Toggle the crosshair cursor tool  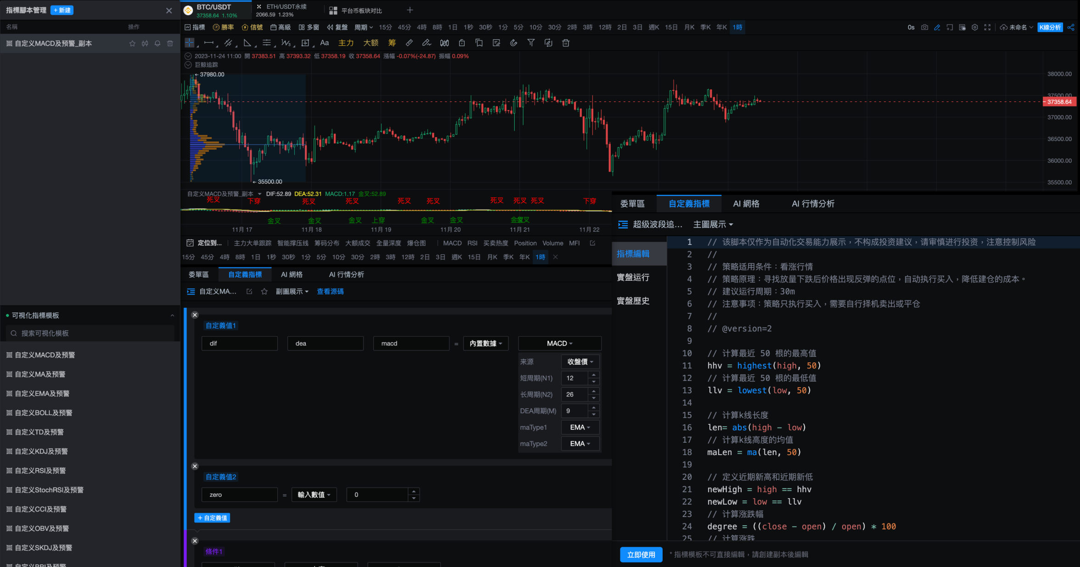coord(189,43)
